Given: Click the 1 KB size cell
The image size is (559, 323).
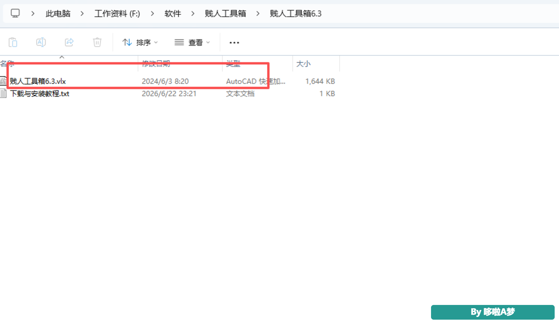Looking at the screenshot, I should (x=327, y=94).
